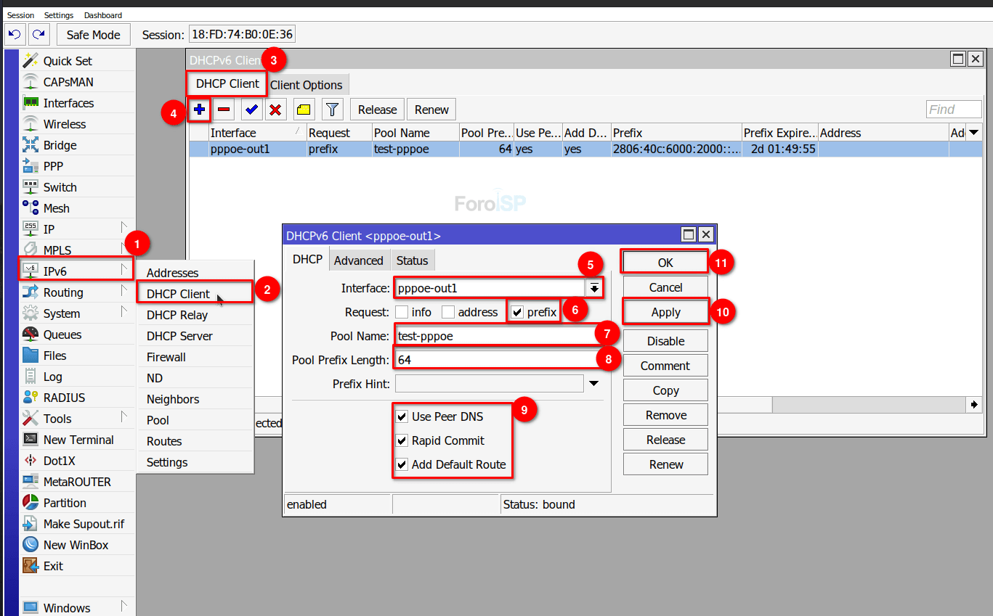Screen dimensions: 993x616
Task: Click the blue checkmark enable icon
Action: click(x=252, y=110)
